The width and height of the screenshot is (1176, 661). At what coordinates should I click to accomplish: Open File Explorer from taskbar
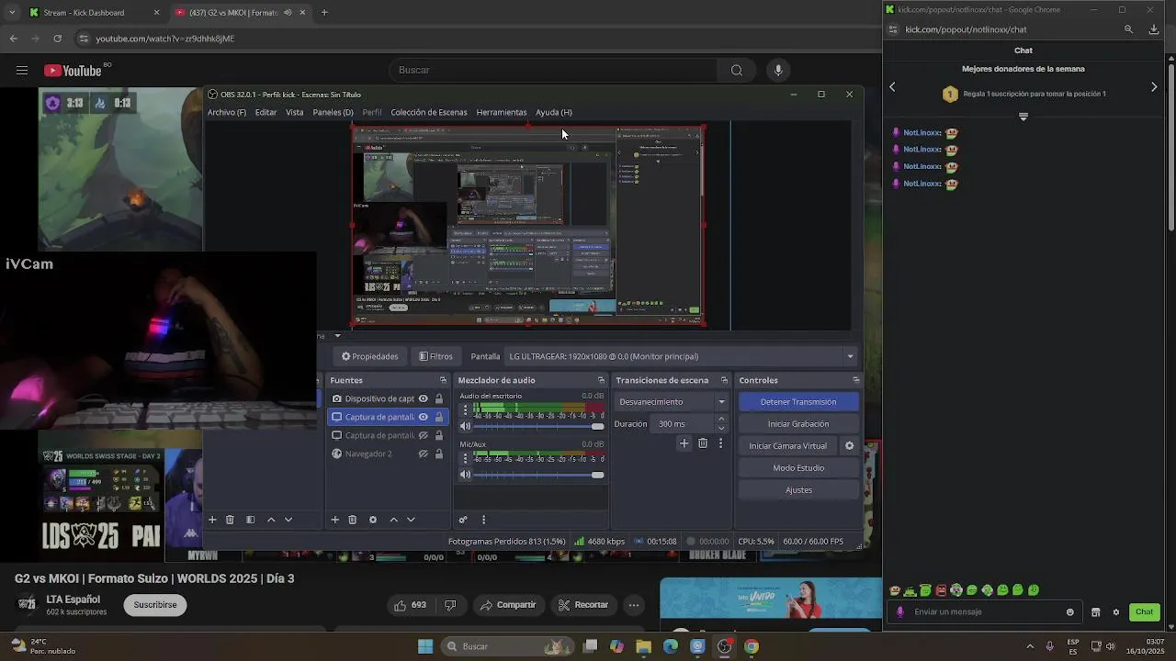pos(643,646)
